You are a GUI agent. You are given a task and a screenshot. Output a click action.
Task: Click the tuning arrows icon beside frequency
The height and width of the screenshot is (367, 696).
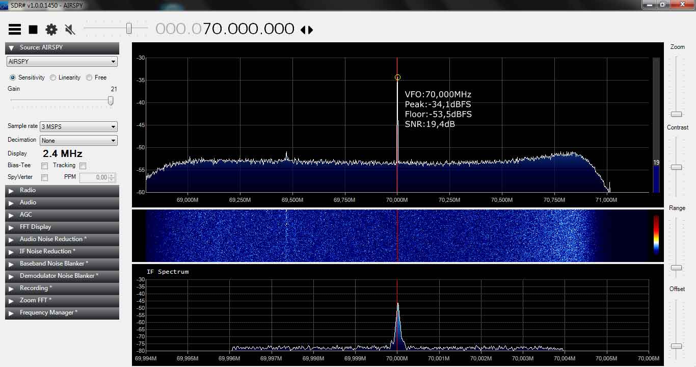coord(307,30)
